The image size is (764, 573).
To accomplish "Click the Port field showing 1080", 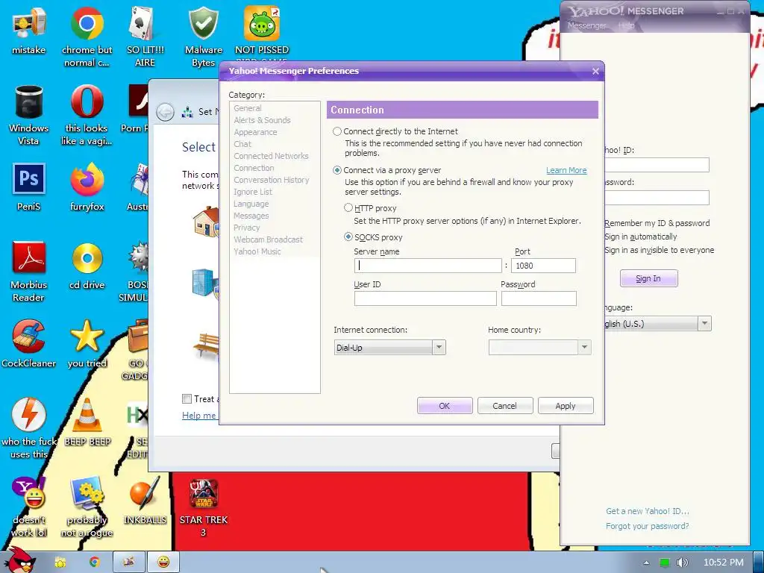I will [x=543, y=266].
